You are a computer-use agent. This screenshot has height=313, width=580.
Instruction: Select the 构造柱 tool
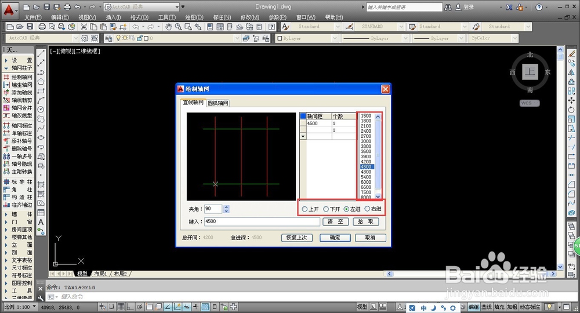coord(18,197)
